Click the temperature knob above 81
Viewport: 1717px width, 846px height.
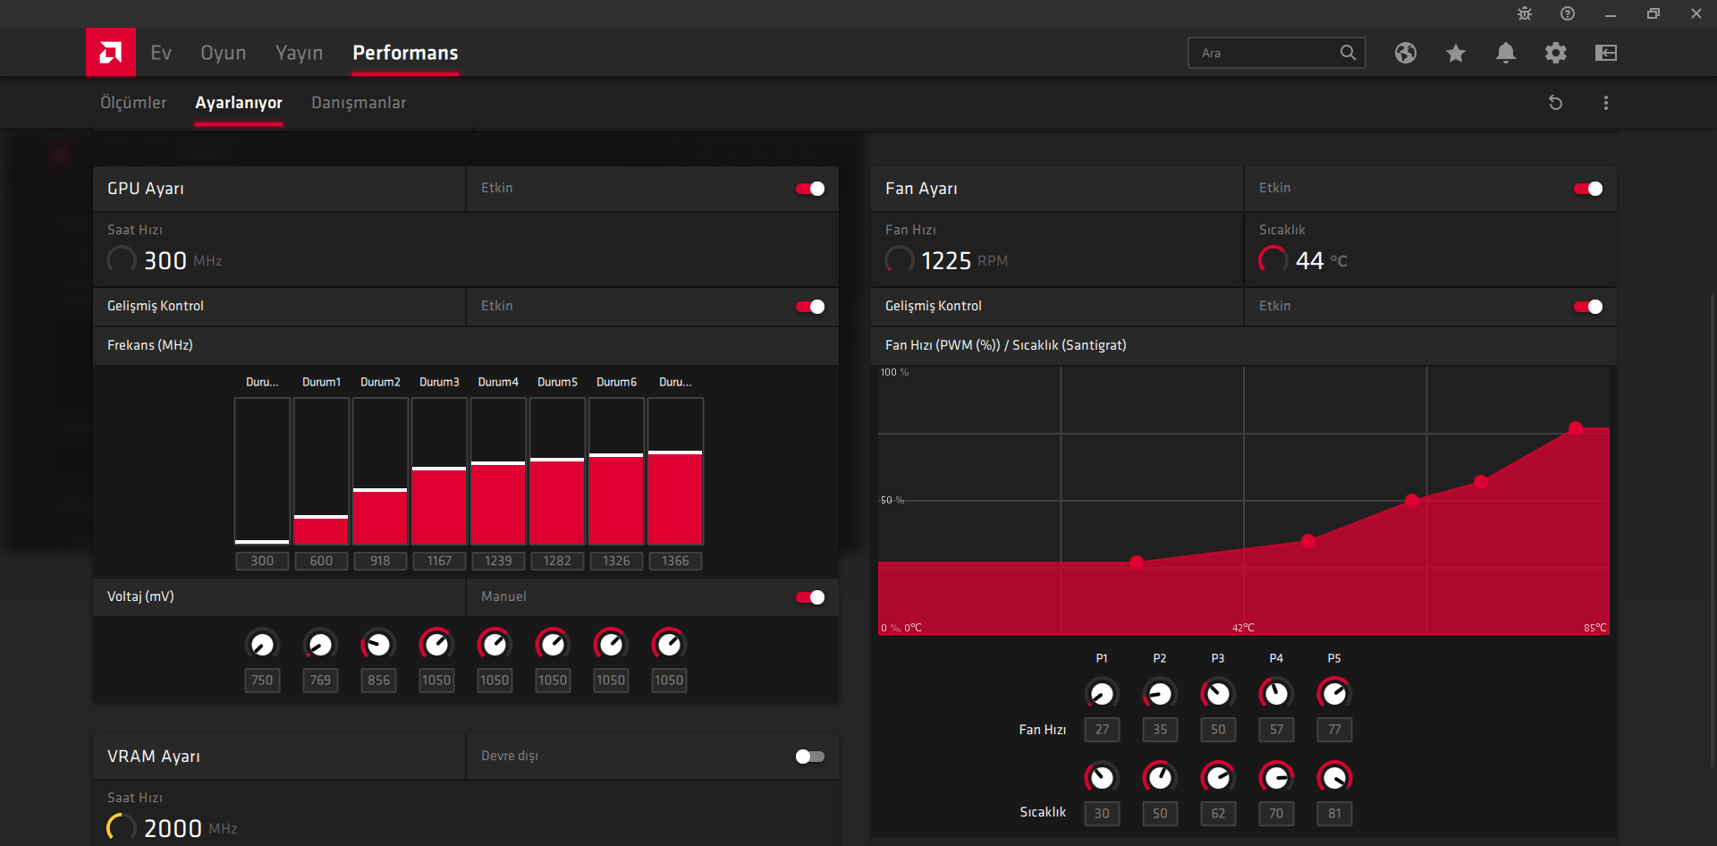[x=1334, y=777]
